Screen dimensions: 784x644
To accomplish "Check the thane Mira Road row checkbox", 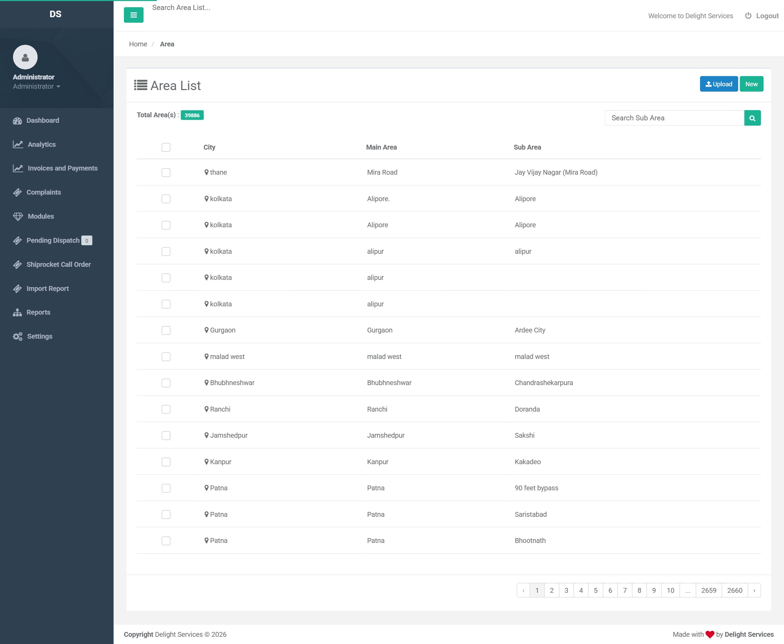I will (166, 173).
